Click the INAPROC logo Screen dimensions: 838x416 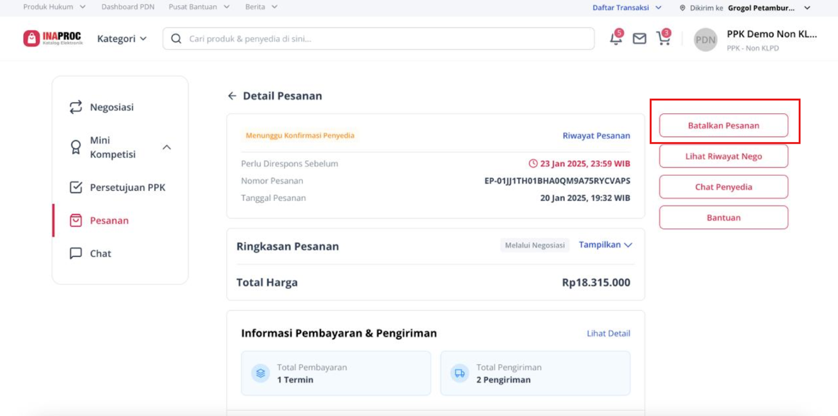point(53,38)
